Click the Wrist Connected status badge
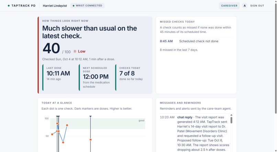 pos(87,6)
